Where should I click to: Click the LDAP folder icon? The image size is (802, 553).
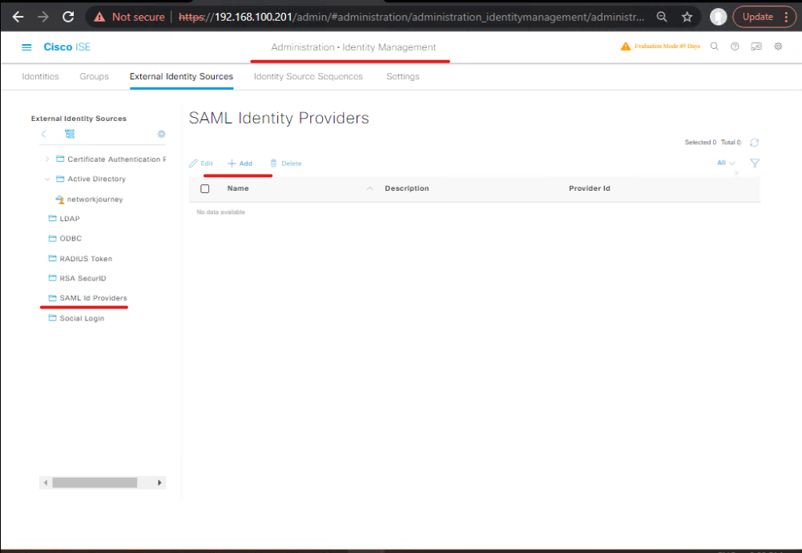tap(52, 219)
